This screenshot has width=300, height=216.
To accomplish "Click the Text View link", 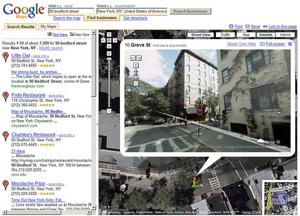I will pos(60,35).
